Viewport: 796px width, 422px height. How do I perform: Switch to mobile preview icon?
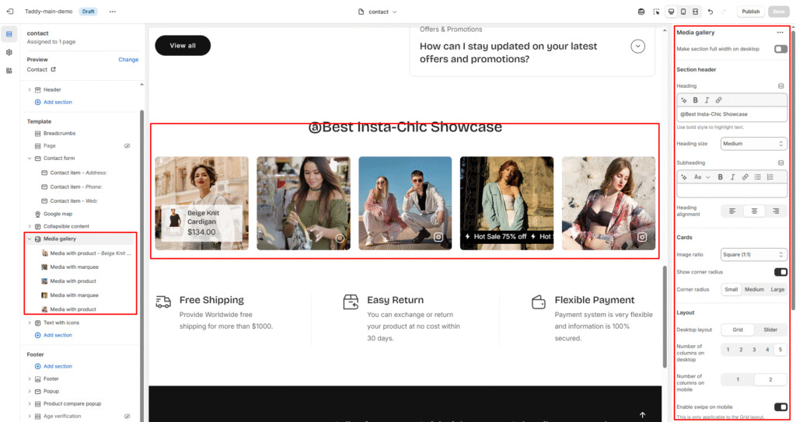point(683,12)
